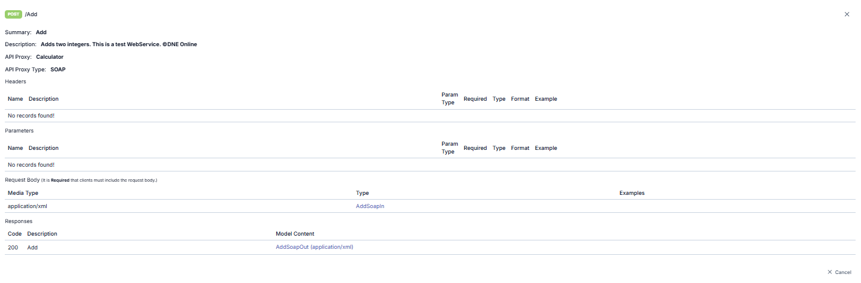The width and height of the screenshot is (861, 283).
Task: Click the Cancel button
Action: (x=842, y=272)
